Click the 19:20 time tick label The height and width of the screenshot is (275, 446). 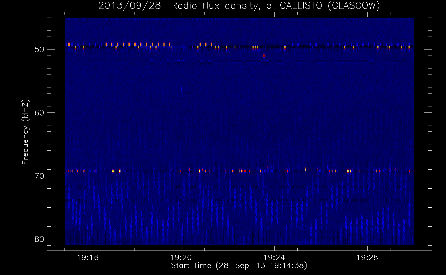pyautogui.click(x=181, y=258)
